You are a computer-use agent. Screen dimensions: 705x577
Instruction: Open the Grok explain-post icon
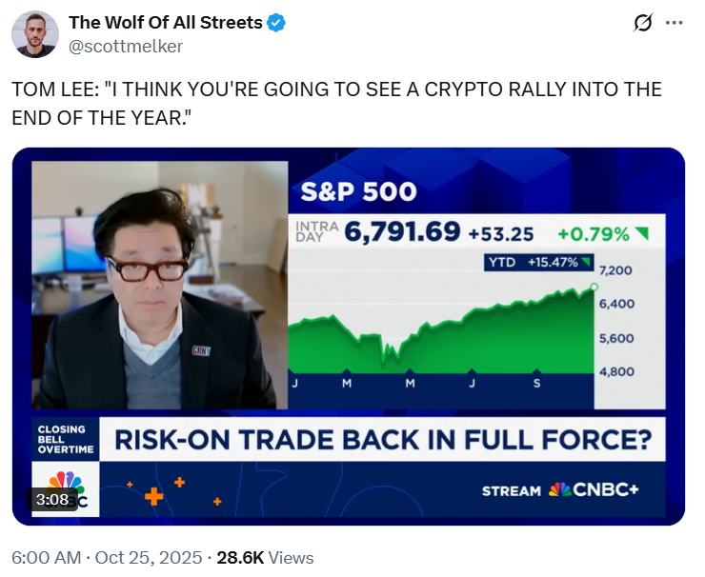pyautogui.click(x=642, y=23)
